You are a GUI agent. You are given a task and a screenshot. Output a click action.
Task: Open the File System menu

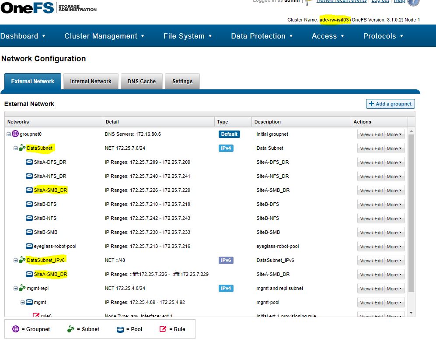188,36
